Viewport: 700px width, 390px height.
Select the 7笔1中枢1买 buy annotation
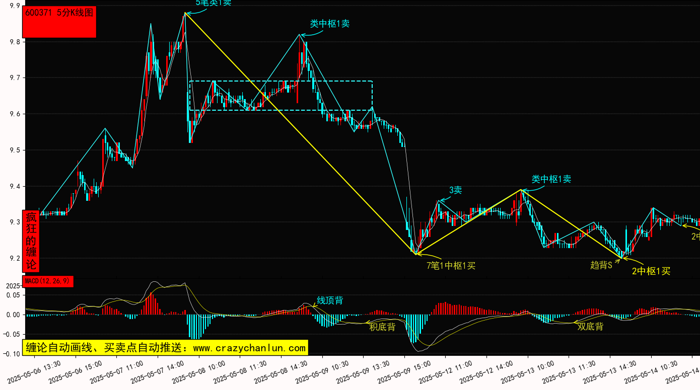(x=451, y=266)
